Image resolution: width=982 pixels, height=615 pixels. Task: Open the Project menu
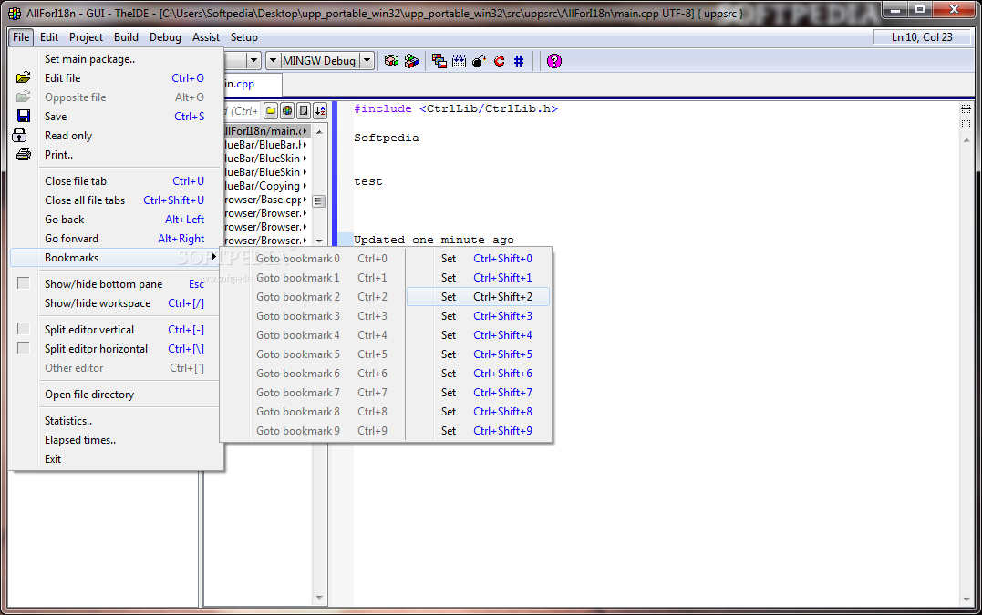(86, 37)
